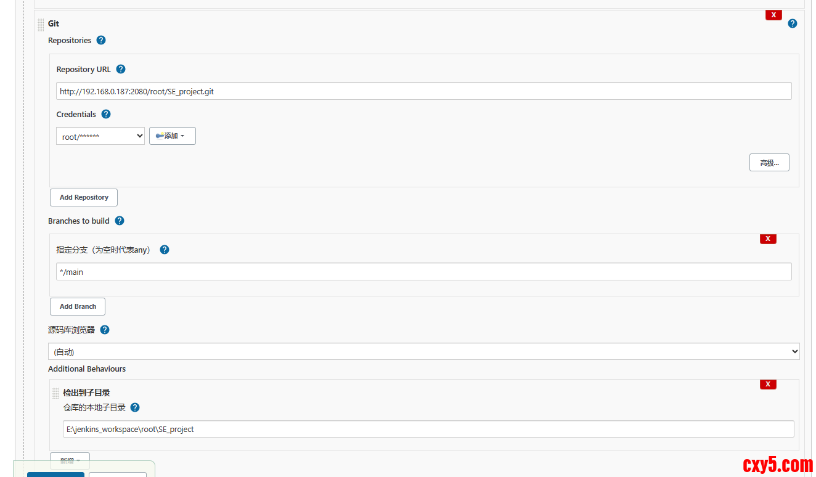The image size is (816, 477).
Task: Click the Add Repository button
Action: [84, 197]
